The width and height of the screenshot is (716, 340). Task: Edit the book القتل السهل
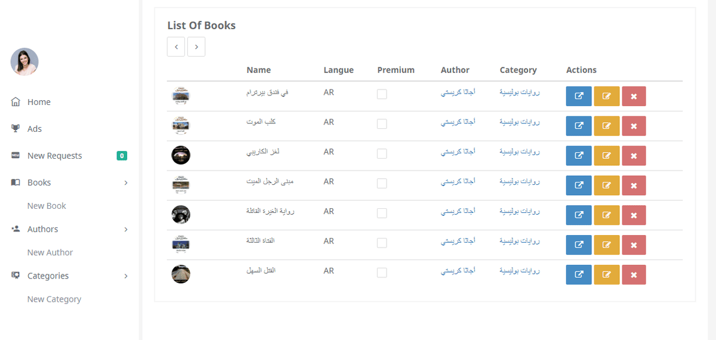[607, 275]
